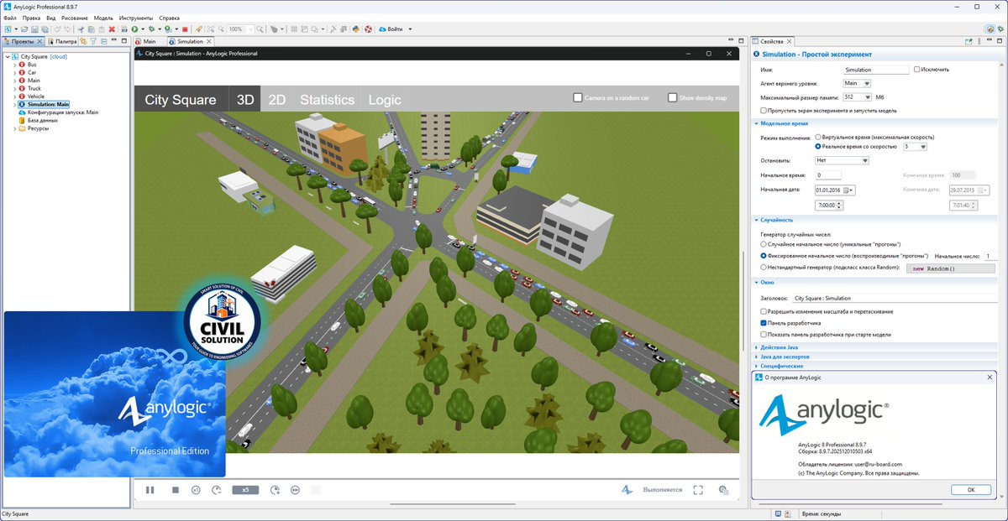Click the Undo icon in the toolbar
This screenshot has height=521, width=1008.
[57, 28]
